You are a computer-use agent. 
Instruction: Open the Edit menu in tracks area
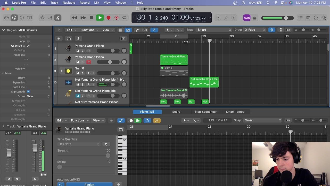click(71, 30)
